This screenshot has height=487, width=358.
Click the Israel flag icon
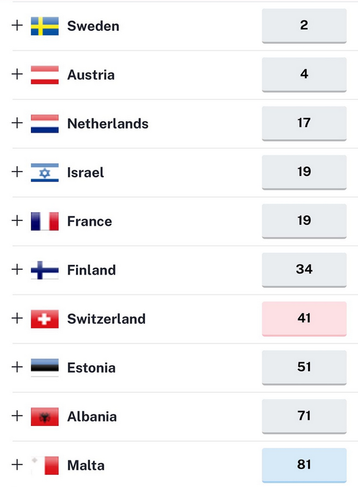tap(44, 172)
